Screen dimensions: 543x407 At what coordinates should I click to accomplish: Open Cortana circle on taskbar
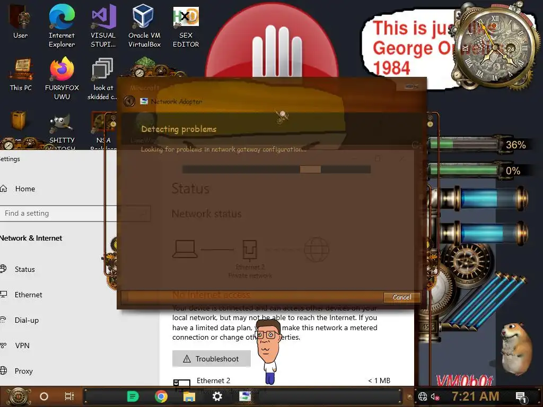point(44,396)
